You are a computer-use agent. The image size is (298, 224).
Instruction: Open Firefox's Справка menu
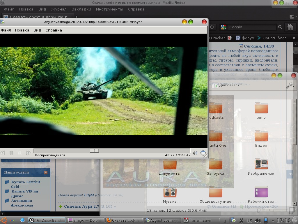tap(136, 9)
